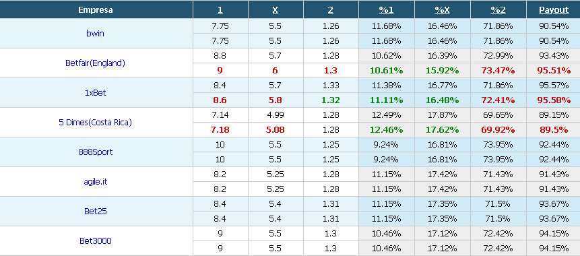Open the 5 Dimes(Costa Rica) link
Image resolution: width=580 pixels, height=256 pixels.
click(95, 122)
